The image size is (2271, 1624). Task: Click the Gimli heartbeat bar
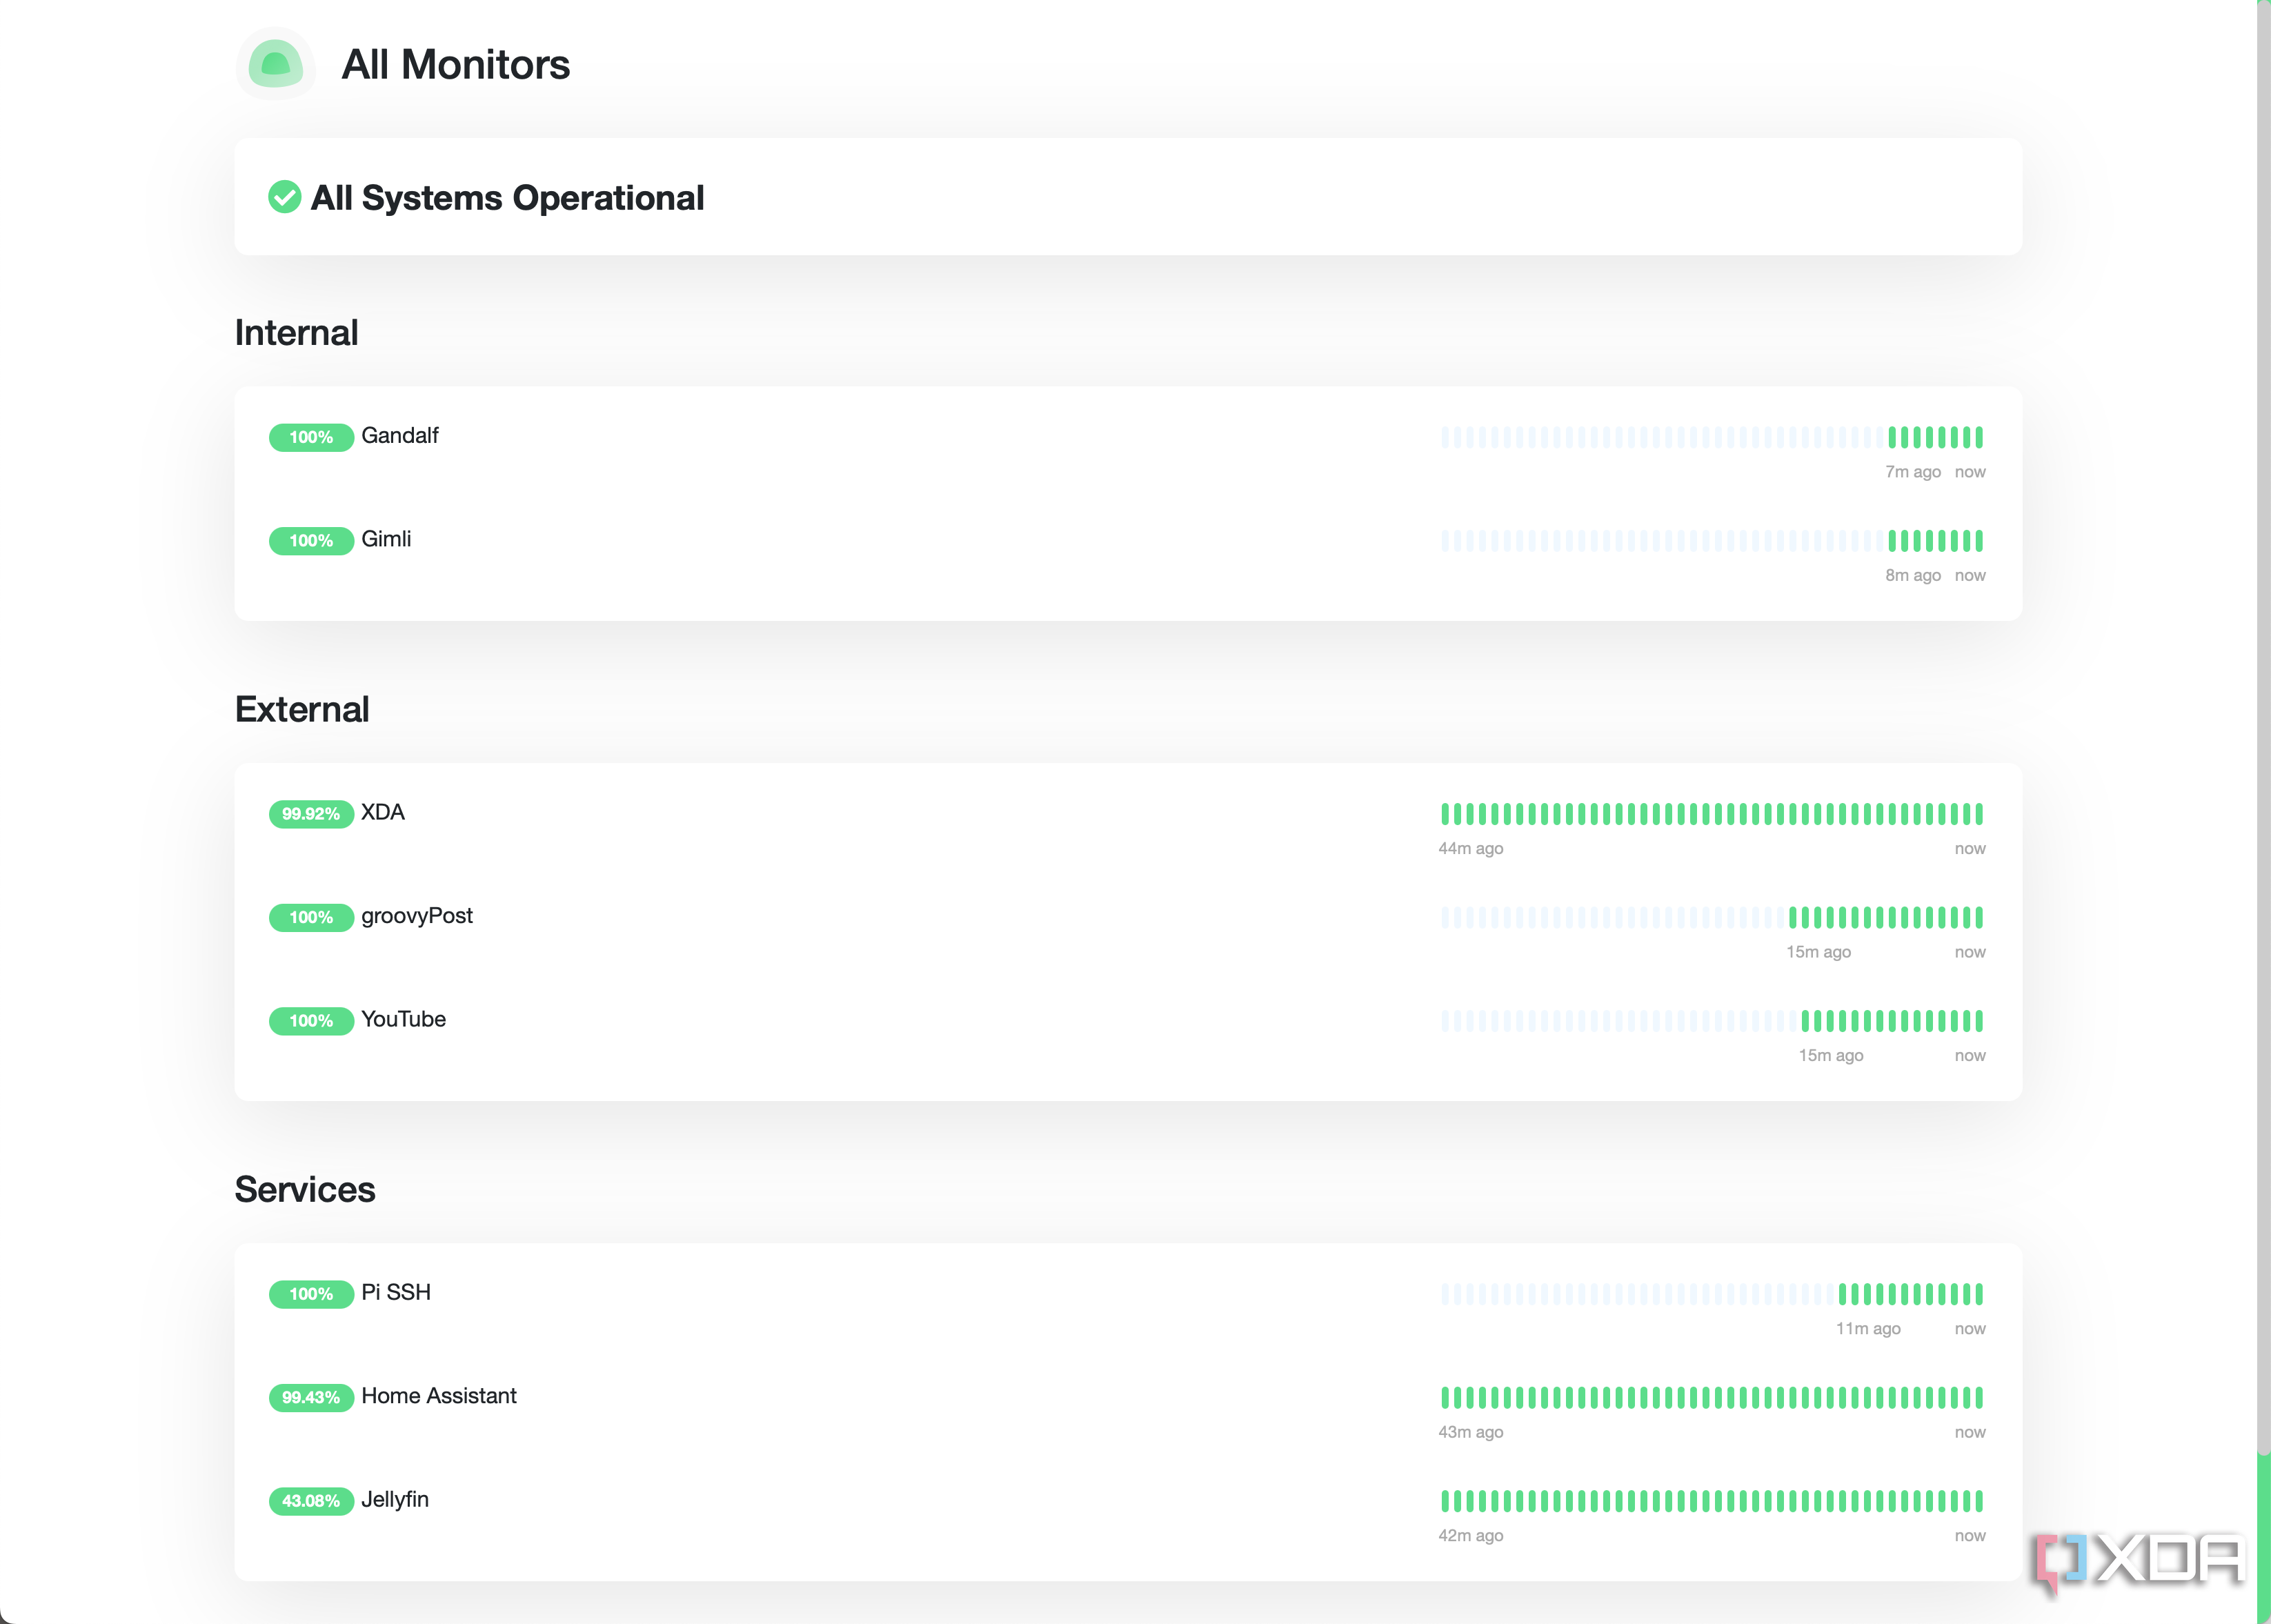pos(1712,541)
